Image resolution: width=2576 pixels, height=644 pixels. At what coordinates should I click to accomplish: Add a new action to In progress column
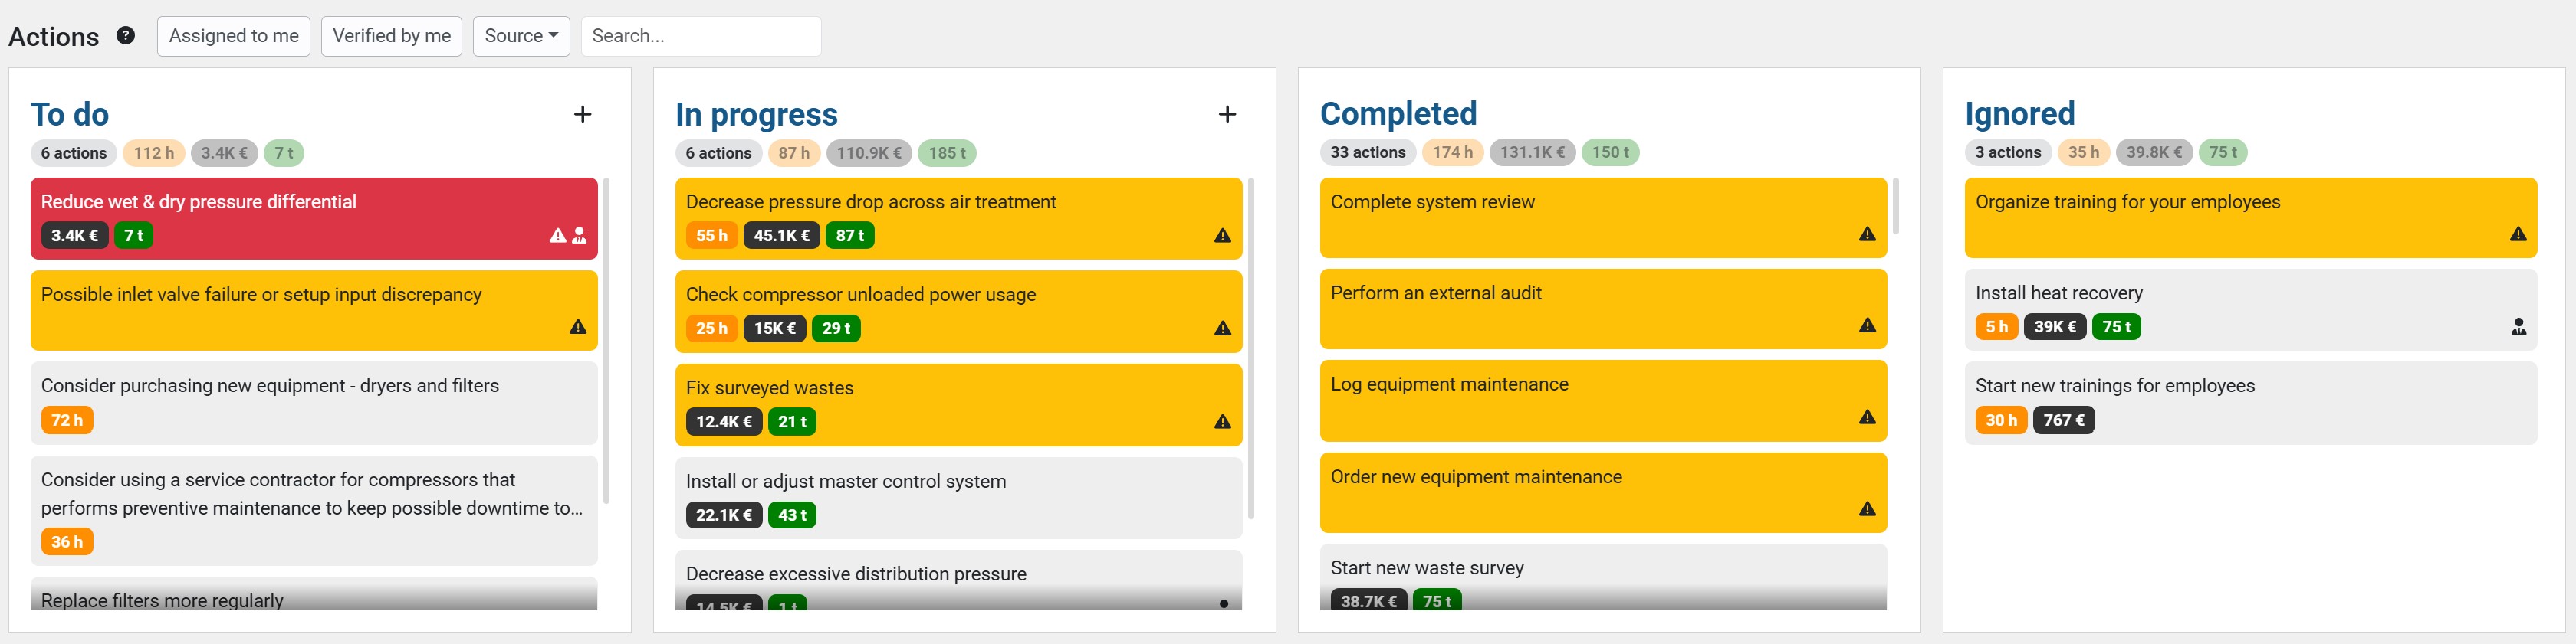[x=1227, y=115]
